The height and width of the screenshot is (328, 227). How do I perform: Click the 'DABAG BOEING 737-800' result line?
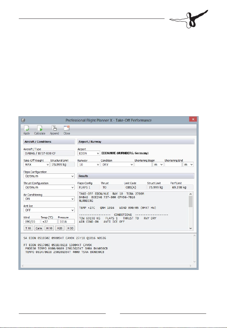[x=107, y=197]
